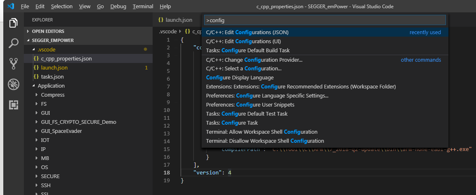Expand the GUI_SpaceEvader folder
The height and width of the screenshot is (195, 476).
click(x=88, y=131)
